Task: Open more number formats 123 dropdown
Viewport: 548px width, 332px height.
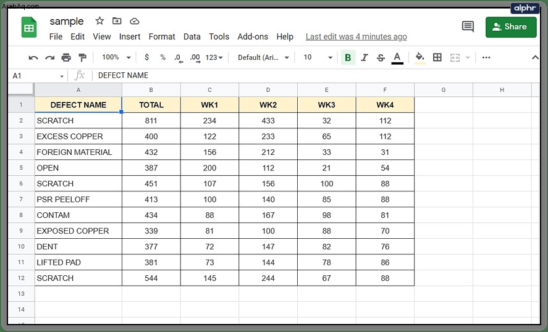Action: (214, 57)
